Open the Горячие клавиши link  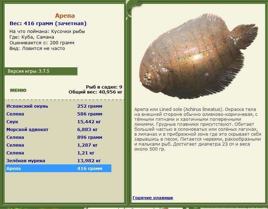click(x=153, y=198)
